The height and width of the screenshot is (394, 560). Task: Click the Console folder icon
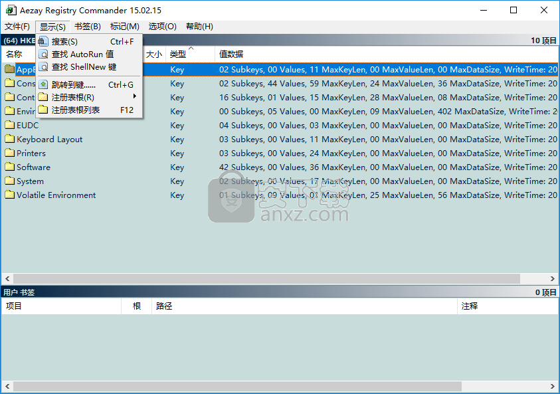(10, 83)
